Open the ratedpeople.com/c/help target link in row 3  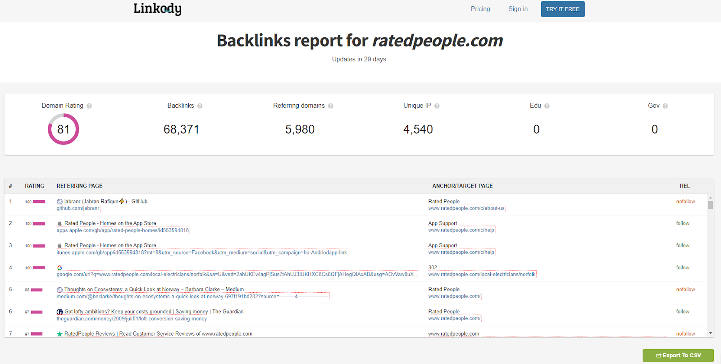point(461,252)
